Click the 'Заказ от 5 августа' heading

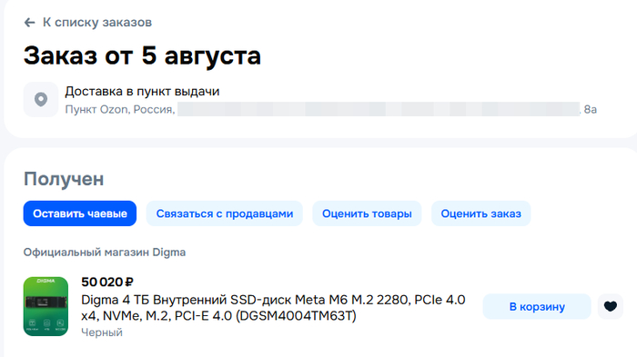[x=142, y=55]
